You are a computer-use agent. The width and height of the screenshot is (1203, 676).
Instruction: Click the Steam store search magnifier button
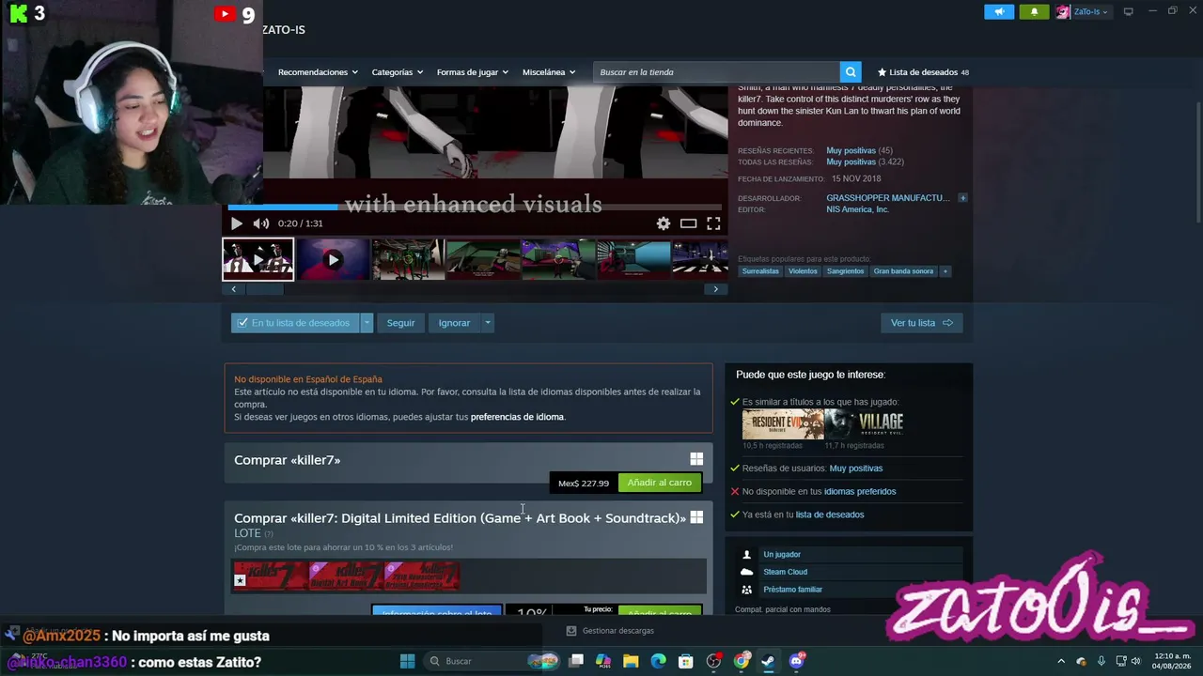click(851, 72)
